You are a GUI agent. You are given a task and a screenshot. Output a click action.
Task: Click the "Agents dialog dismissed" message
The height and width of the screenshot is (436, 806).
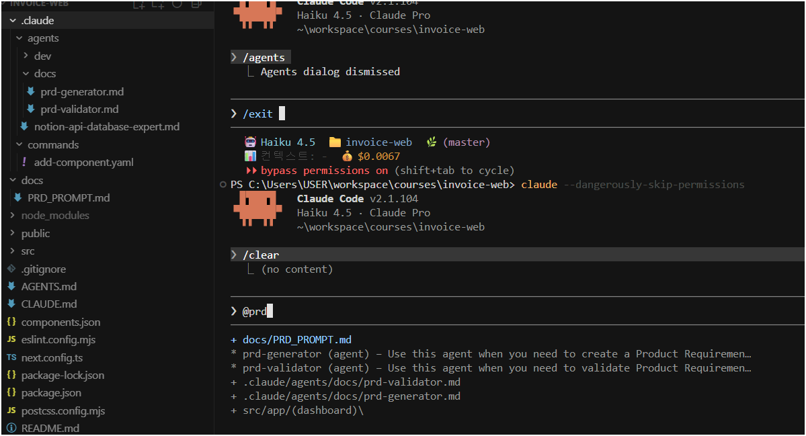[330, 71]
